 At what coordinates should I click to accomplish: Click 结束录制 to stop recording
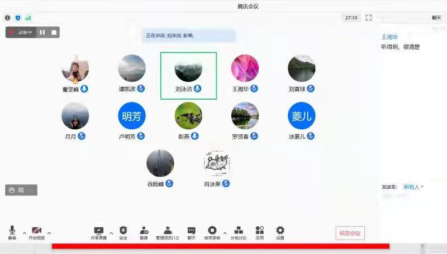coord(212,232)
